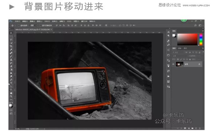Select the Zoom tool
The height and width of the screenshot is (131, 213).
(x=11, y=96)
